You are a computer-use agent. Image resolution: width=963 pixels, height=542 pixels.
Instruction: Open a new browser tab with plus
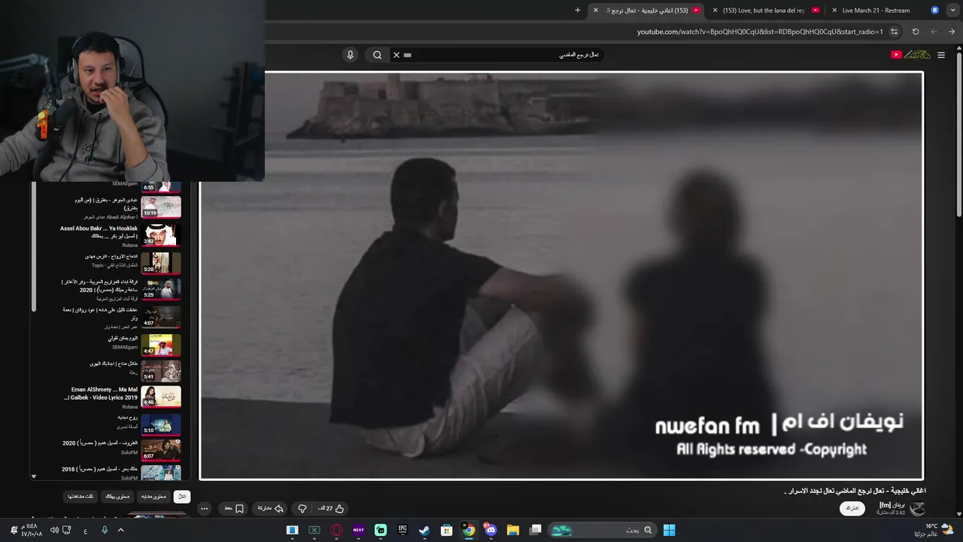[578, 11]
